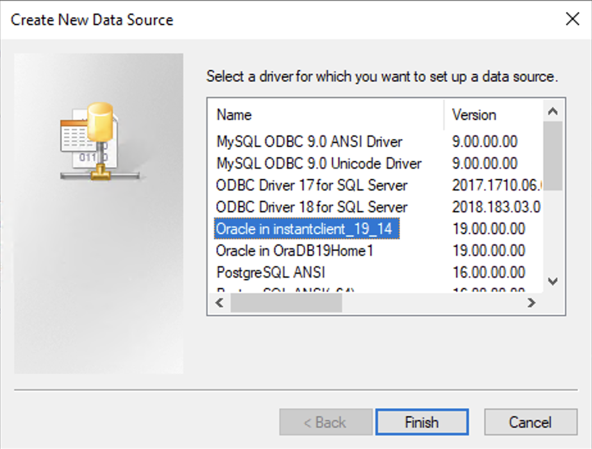Click the horizontal scrollbar left arrow
This screenshot has width=592, height=449.
click(219, 303)
